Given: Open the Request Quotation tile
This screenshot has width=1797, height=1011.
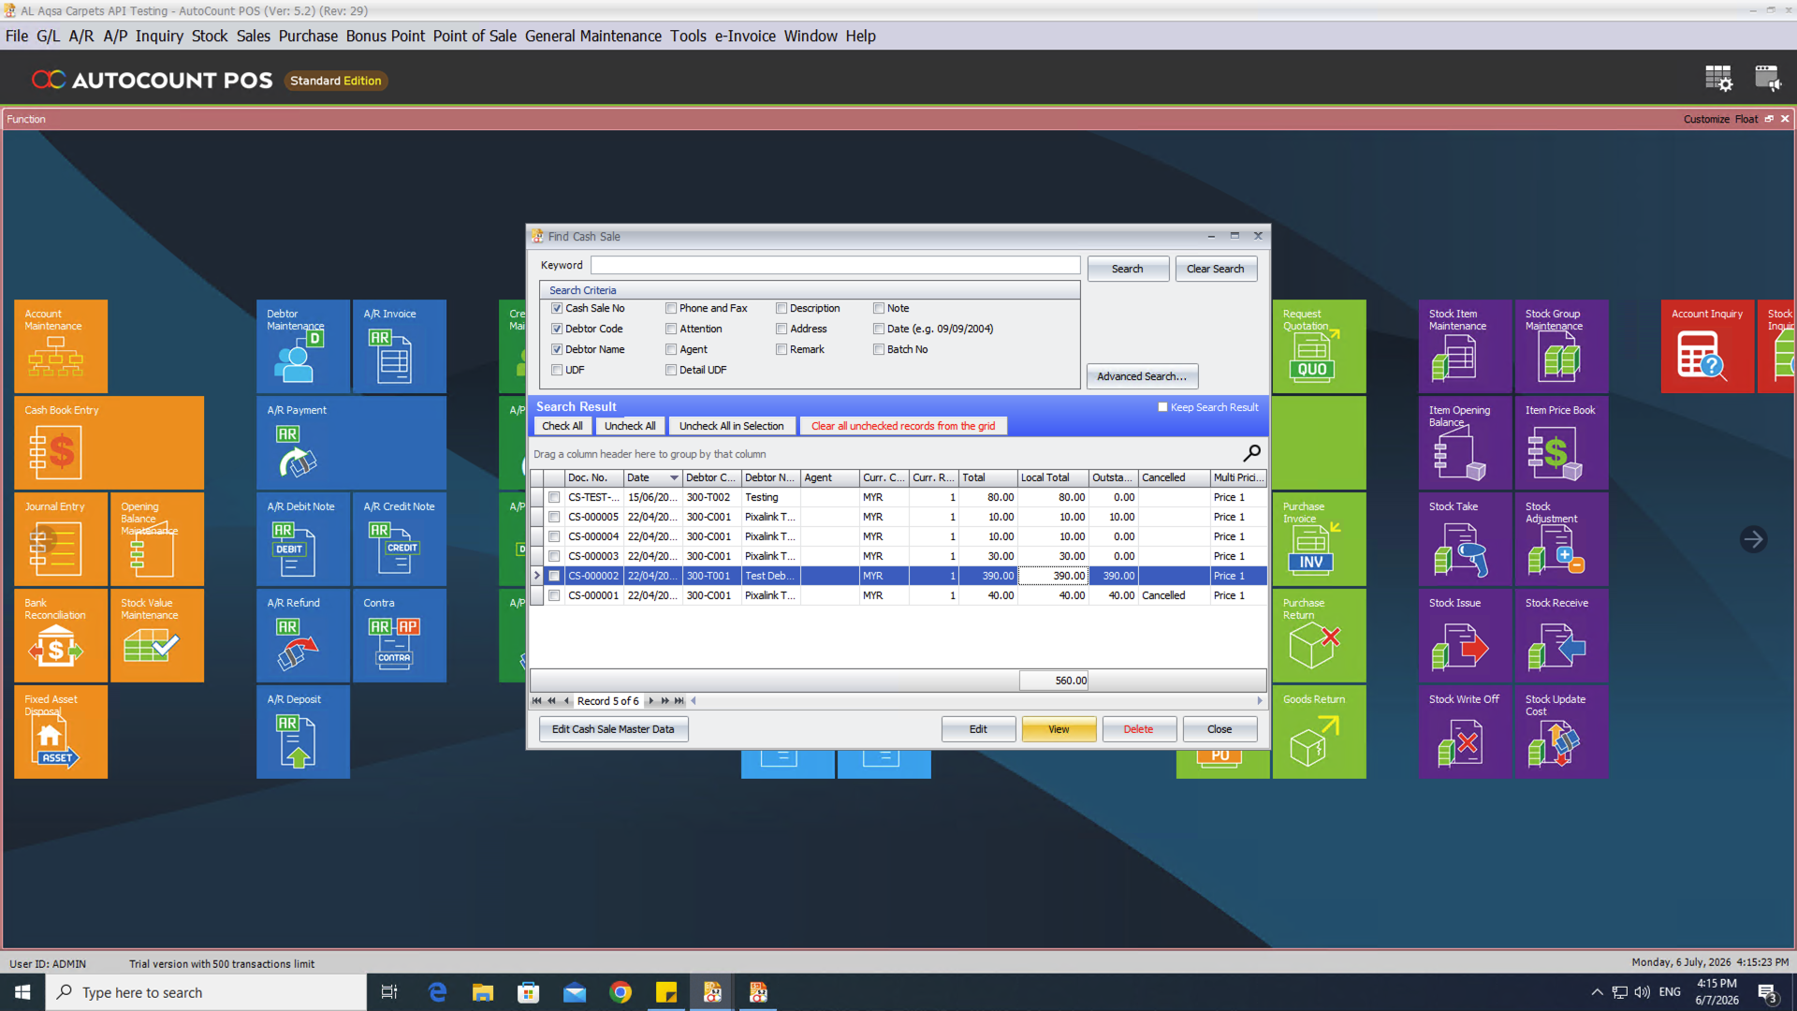Looking at the screenshot, I should tap(1320, 346).
